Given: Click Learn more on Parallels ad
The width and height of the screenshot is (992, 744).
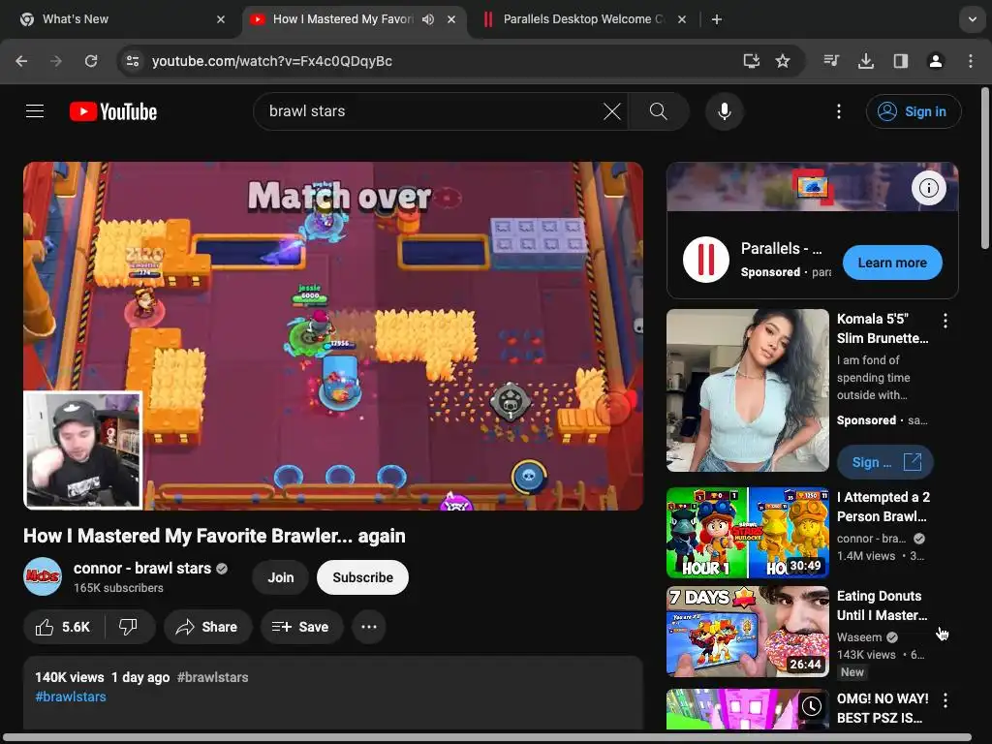Looking at the screenshot, I should coord(892,263).
